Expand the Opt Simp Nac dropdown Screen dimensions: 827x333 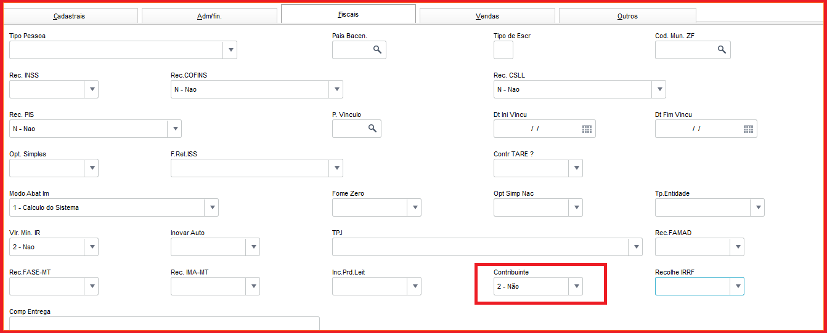pyautogui.click(x=576, y=207)
